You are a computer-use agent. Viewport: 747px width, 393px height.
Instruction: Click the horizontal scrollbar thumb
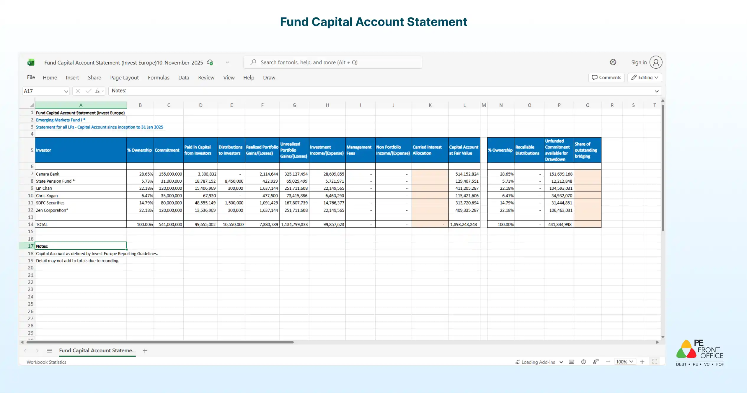click(160, 342)
